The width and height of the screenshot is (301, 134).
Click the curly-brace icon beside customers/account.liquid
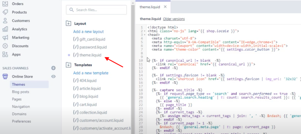(76, 120)
